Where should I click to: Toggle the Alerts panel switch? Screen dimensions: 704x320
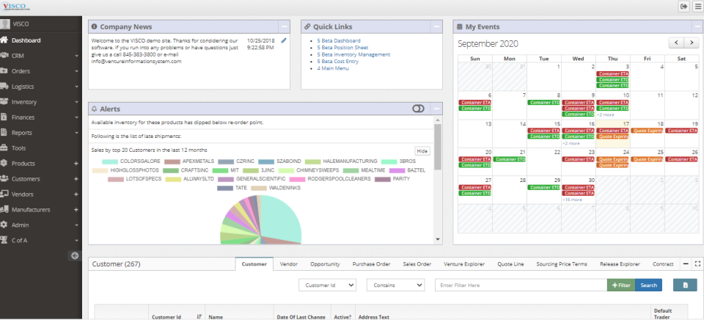click(x=418, y=109)
